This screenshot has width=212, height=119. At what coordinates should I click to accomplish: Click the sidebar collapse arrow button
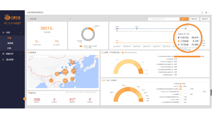tap(24, 99)
